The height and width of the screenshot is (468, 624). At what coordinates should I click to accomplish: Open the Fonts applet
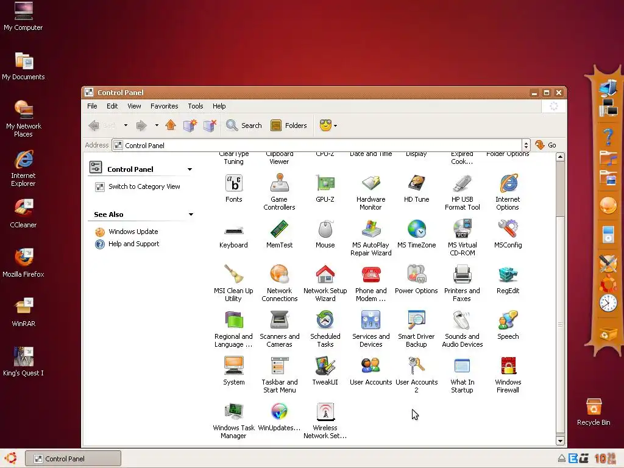(x=233, y=188)
